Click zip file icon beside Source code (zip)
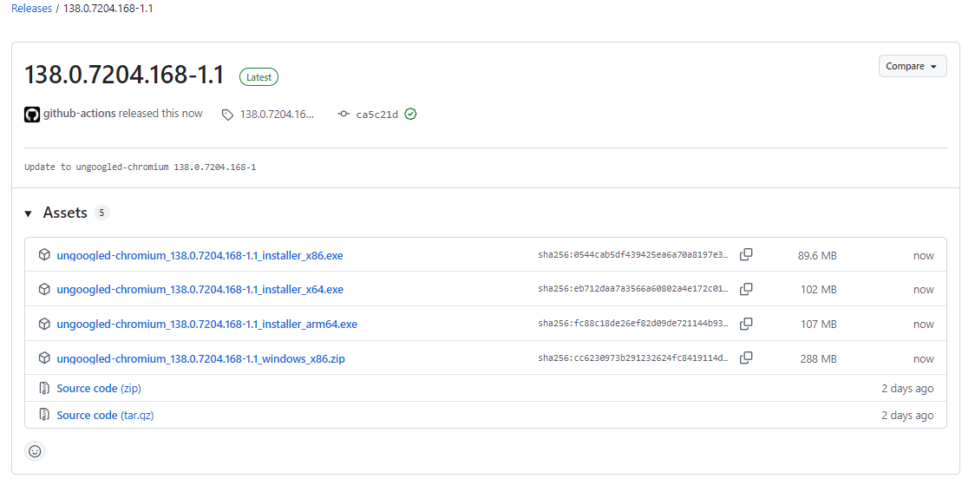Screen dimensions: 962x479 43,388
